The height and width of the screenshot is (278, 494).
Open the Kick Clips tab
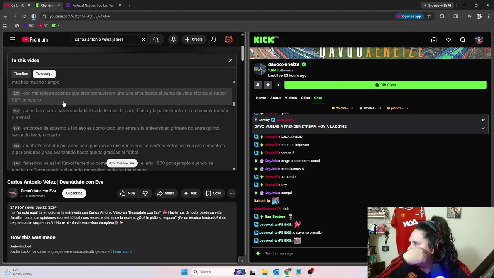tap(305, 98)
